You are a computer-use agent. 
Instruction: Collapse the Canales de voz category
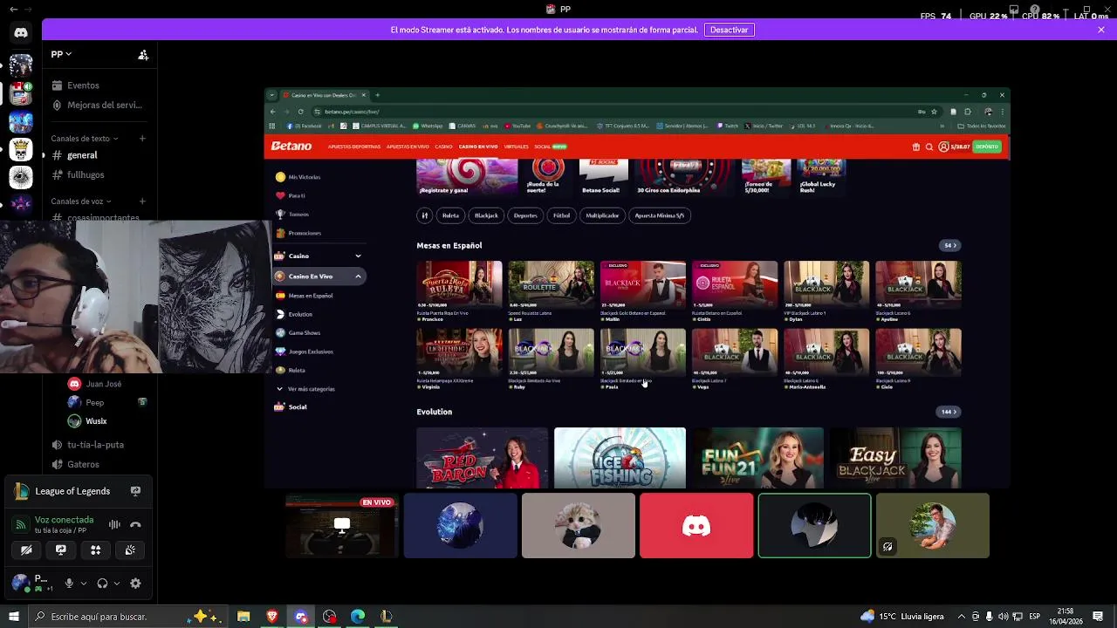pyautogui.click(x=81, y=201)
